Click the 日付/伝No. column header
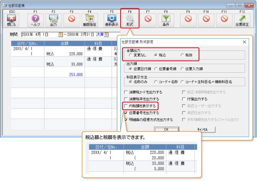This screenshot has height=181, width=257. 28,43
